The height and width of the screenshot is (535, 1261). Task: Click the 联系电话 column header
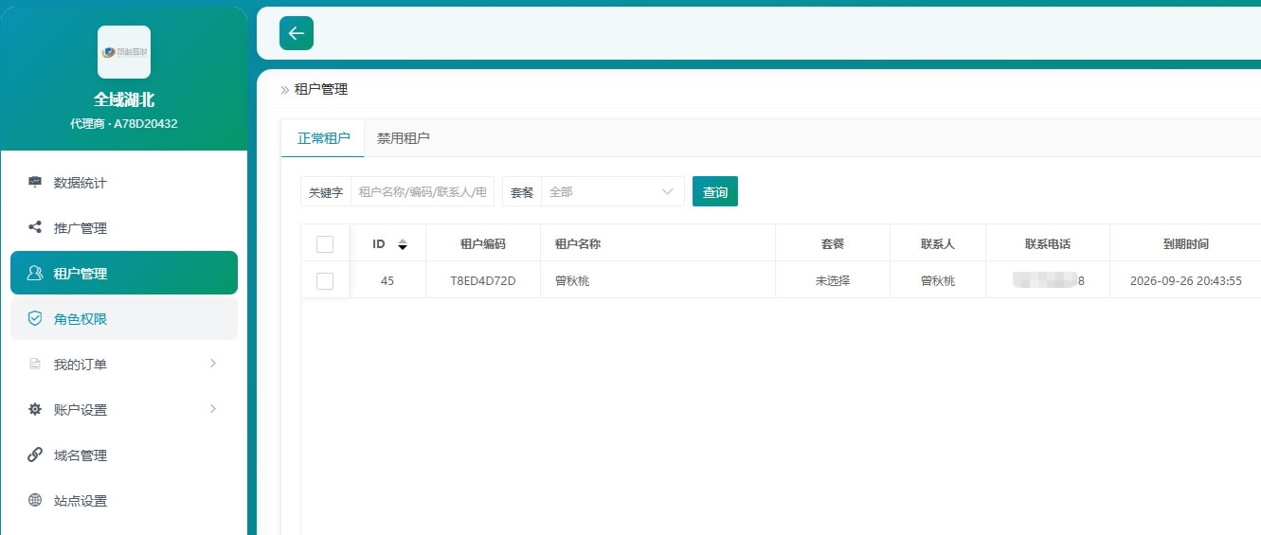tap(1048, 244)
